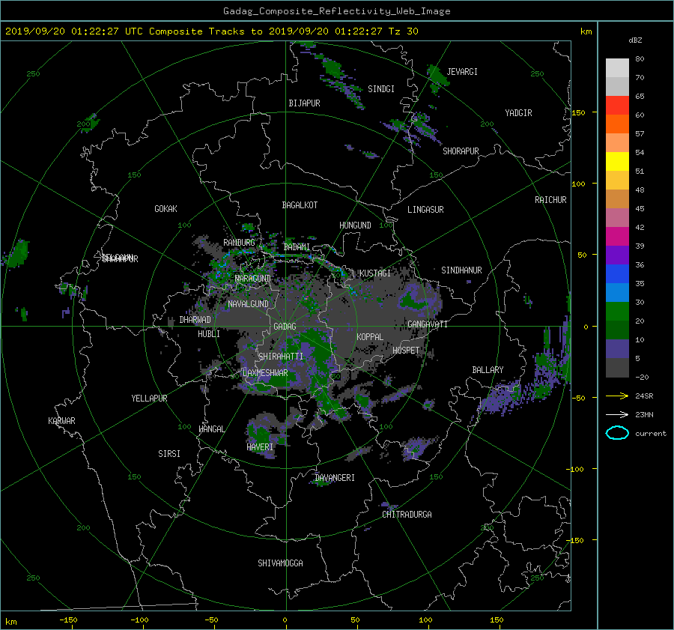This screenshot has width=674, height=630.
Task: Click the HUNGUND city label
Action: point(355,225)
